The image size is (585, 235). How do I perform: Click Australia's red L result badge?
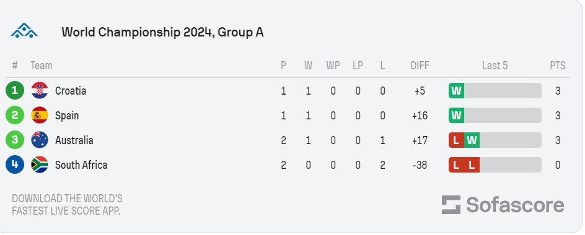coord(456,140)
